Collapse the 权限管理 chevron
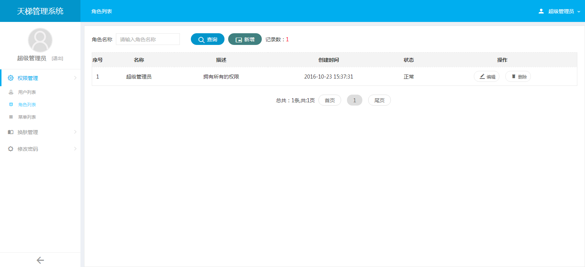This screenshot has height=267, width=585. (75, 78)
